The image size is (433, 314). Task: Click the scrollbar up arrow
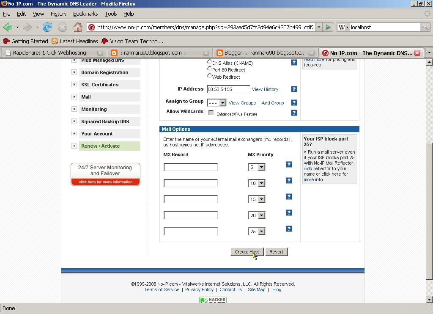pyautogui.click(x=429, y=63)
